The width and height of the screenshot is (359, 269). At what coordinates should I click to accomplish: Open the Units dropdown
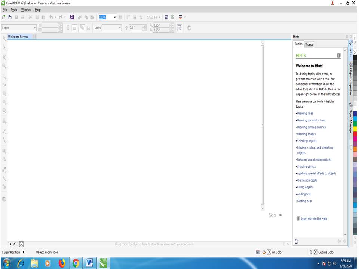click(x=120, y=28)
